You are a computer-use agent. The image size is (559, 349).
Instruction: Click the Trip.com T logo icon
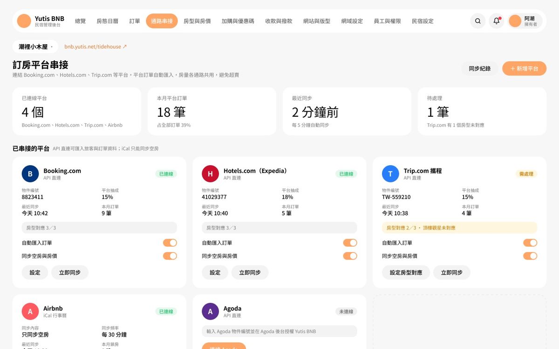tap(390, 174)
